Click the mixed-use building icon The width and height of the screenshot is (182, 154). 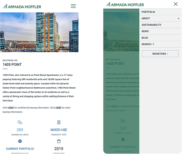(x=59, y=122)
